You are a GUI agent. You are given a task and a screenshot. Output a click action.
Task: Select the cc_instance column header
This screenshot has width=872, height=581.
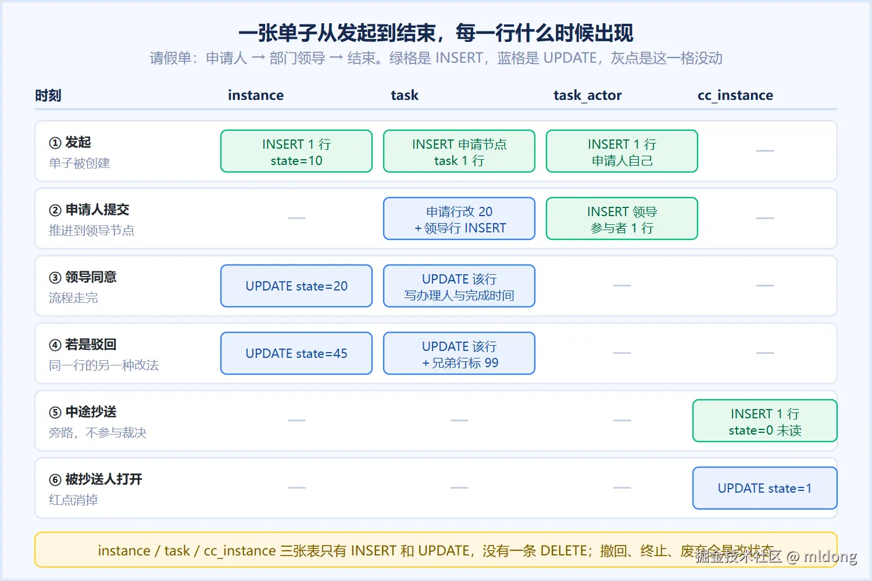(x=735, y=95)
